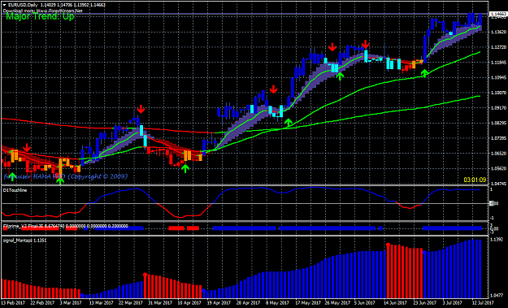Click the Download more ForexWinners.Net text
The height and width of the screenshot is (308, 508).
(43, 11)
